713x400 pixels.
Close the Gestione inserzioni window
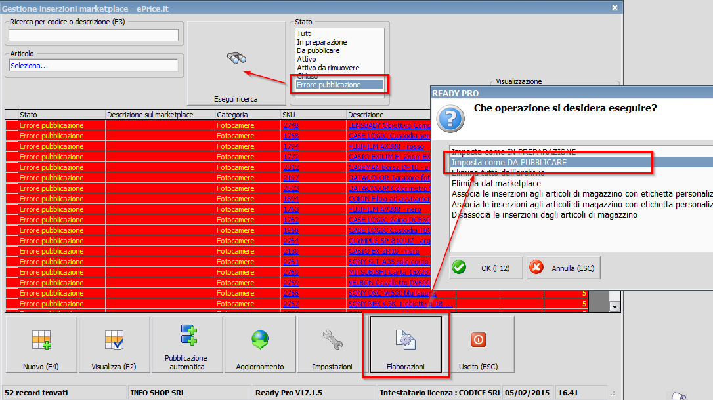(x=615, y=8)
